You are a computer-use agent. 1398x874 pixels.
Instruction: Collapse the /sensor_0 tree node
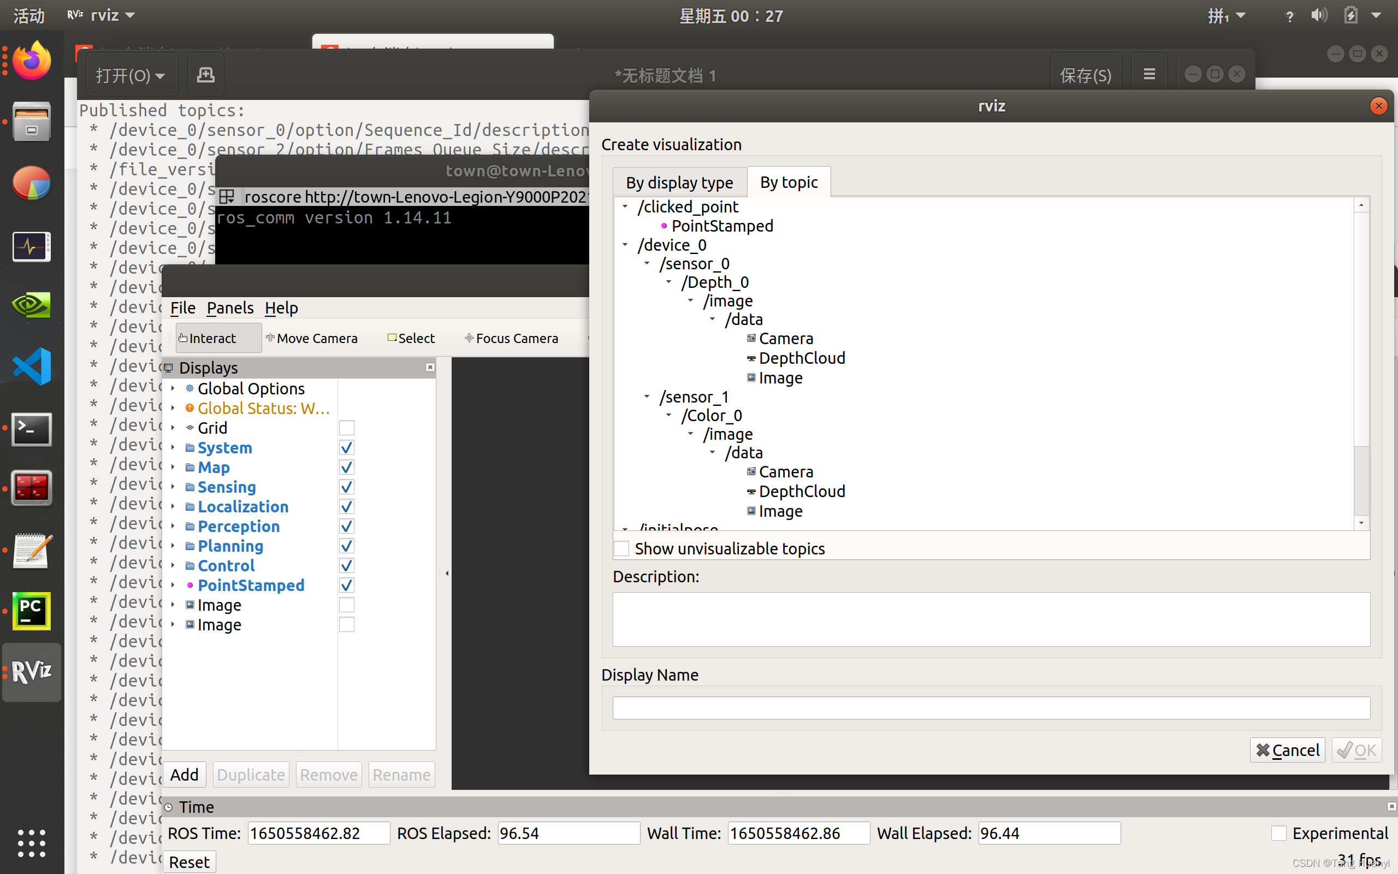pyautogui.click(x=647, y=263)
